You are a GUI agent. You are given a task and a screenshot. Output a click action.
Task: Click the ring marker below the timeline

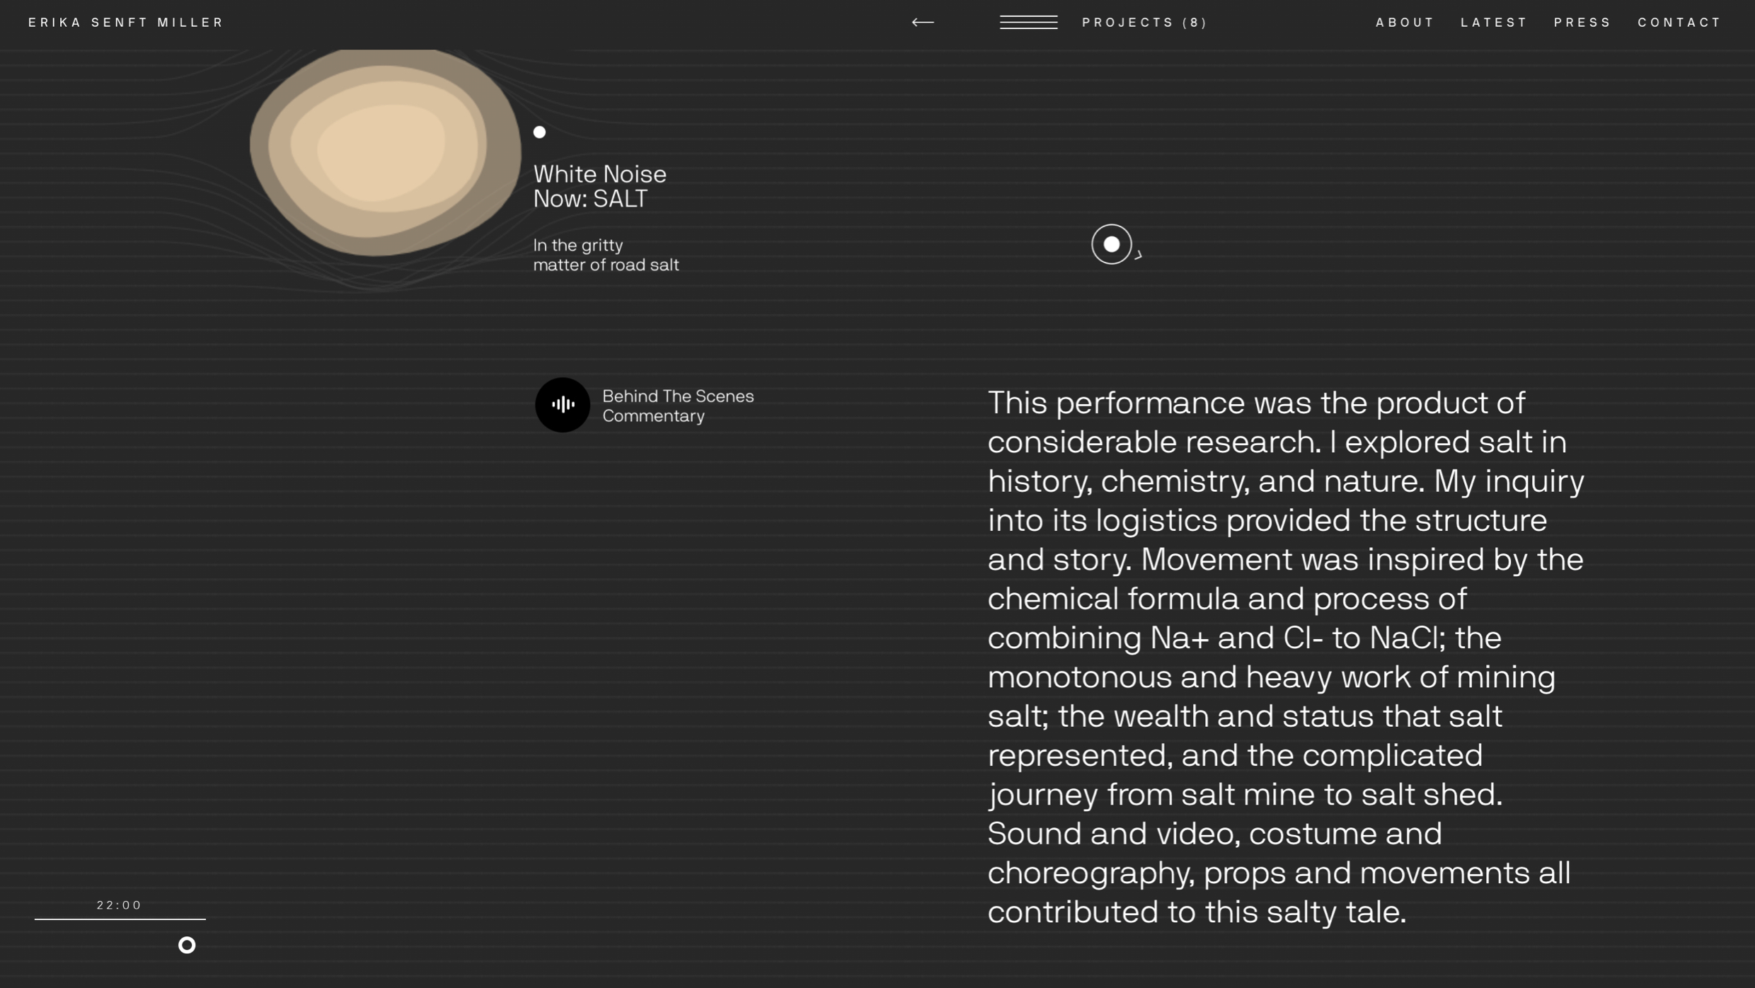tap(187, 945)
